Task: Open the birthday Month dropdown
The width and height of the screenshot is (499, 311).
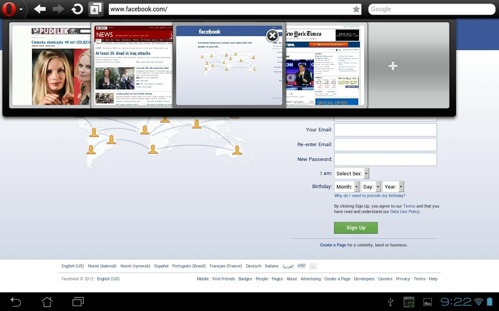Action: (x=347, y=187)
